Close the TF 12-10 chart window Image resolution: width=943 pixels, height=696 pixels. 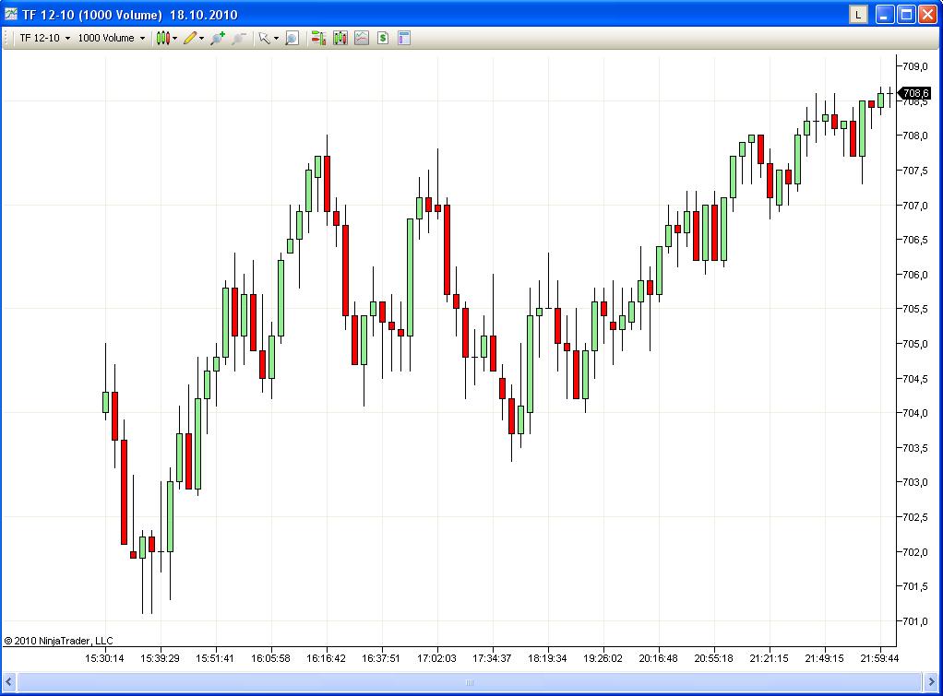coord(928,15)
